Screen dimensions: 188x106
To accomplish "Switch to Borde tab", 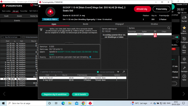I will coord(85,24).
